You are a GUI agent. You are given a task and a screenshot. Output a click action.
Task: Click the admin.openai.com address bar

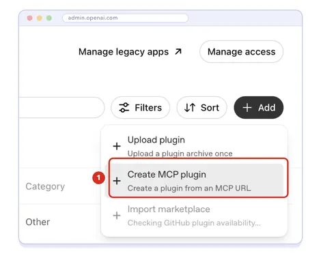coord(125,18)
